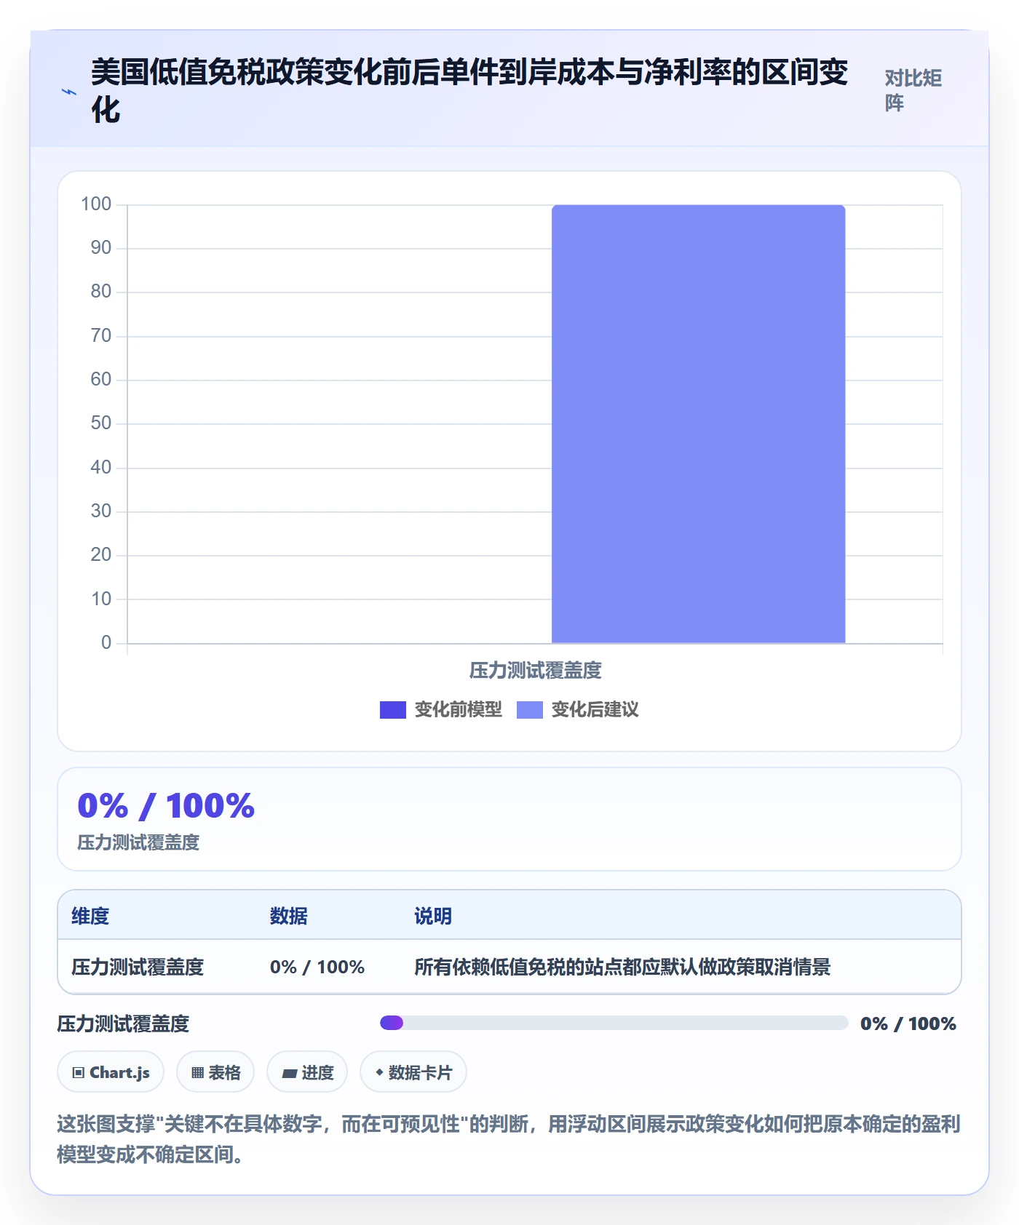Toggle the 变化后建议 legend color box

pyautogui.click(x=529, y=710)
